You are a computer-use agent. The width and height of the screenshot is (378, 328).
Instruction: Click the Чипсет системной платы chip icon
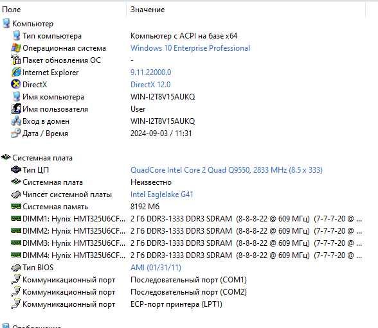(x=16, y=194)
